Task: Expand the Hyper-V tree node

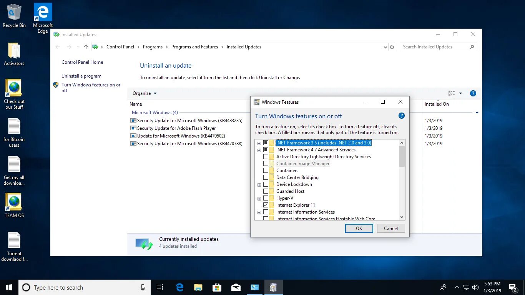Action: (x=259, y=199)
